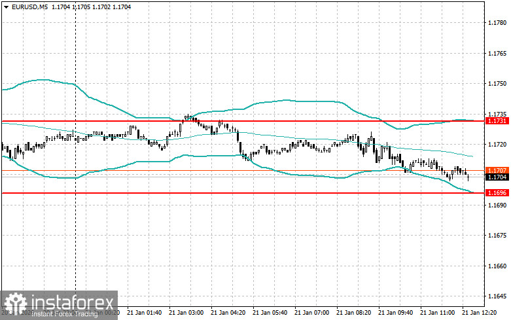511x320 pixels.
Task: Select the red 1.1696 price label
Action: click(x=497, y=193)
